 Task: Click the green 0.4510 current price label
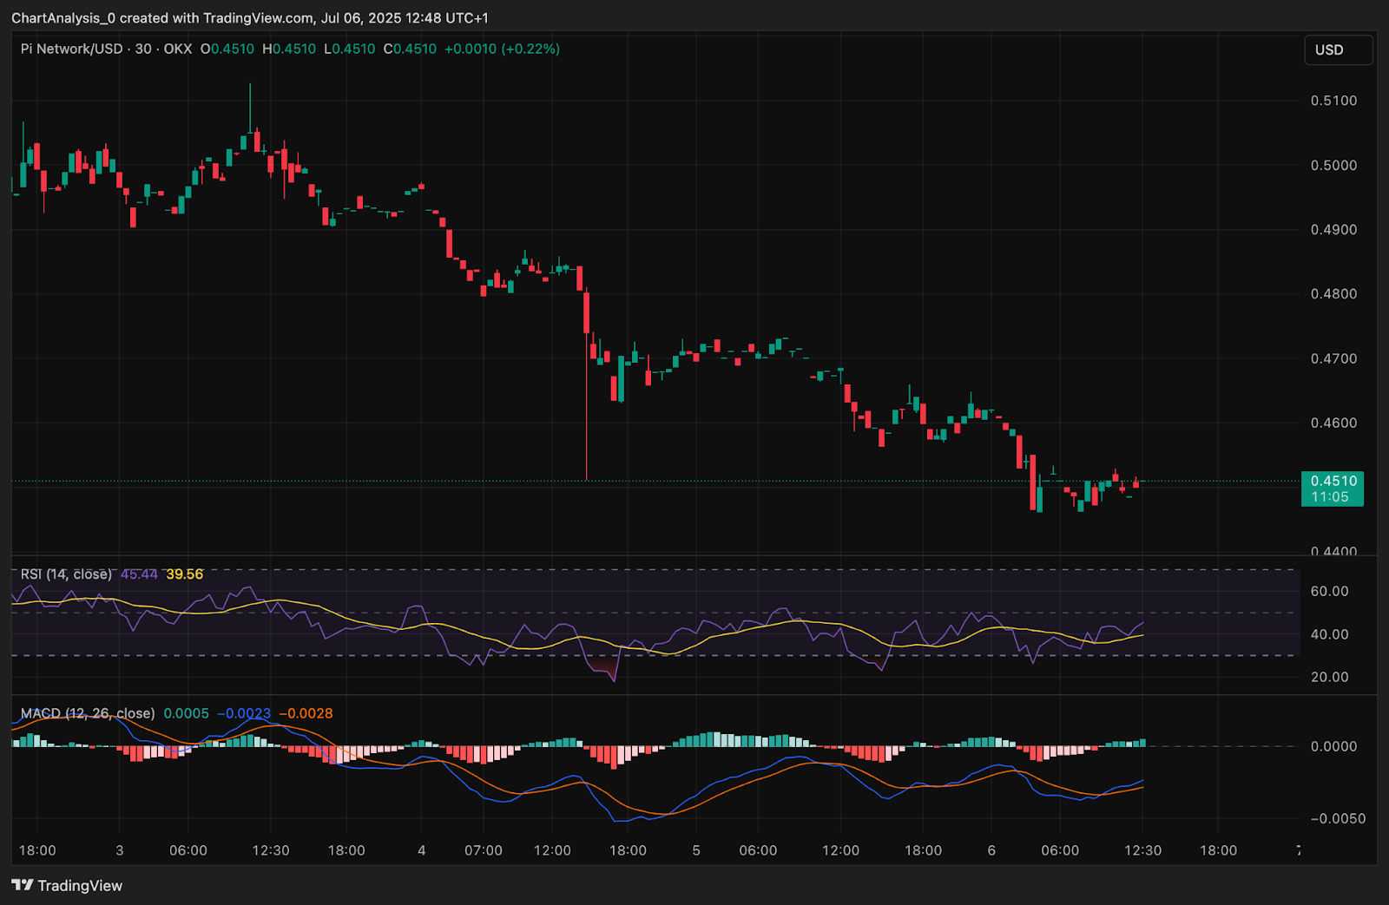[x=1333, y=489]
